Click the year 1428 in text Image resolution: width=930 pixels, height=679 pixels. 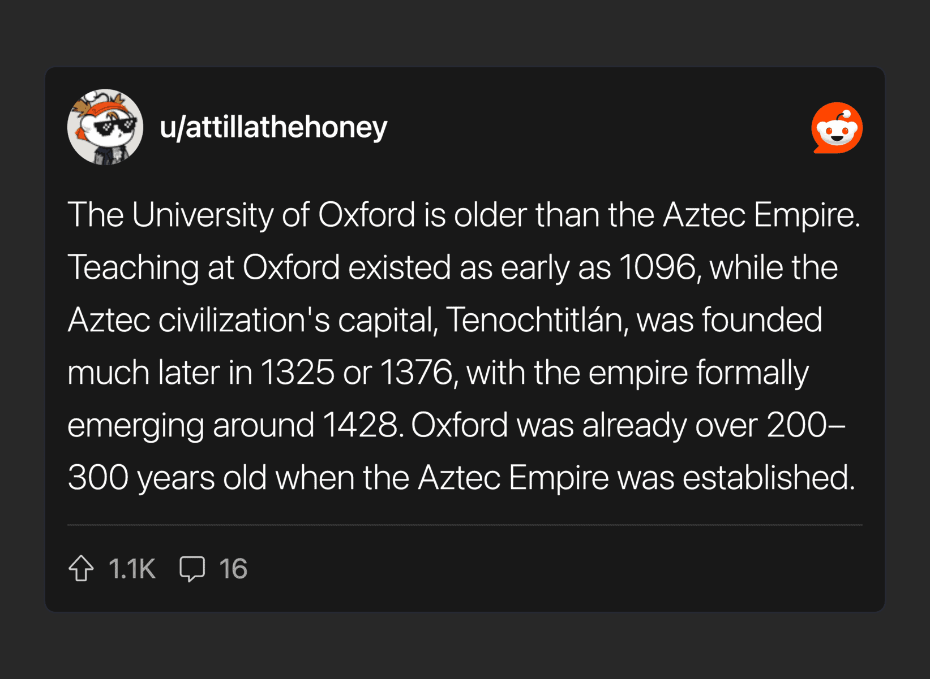[x=360, y=425]
